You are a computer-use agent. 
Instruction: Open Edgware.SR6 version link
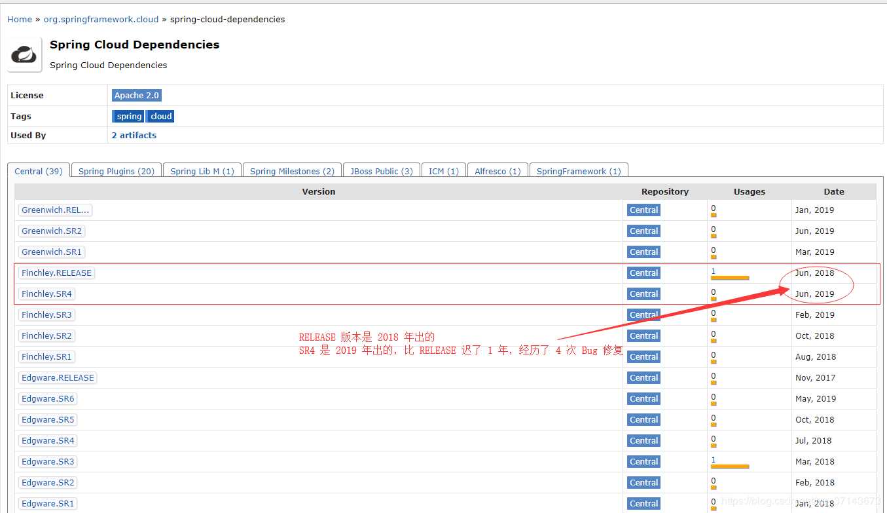(x=48, y=399)
